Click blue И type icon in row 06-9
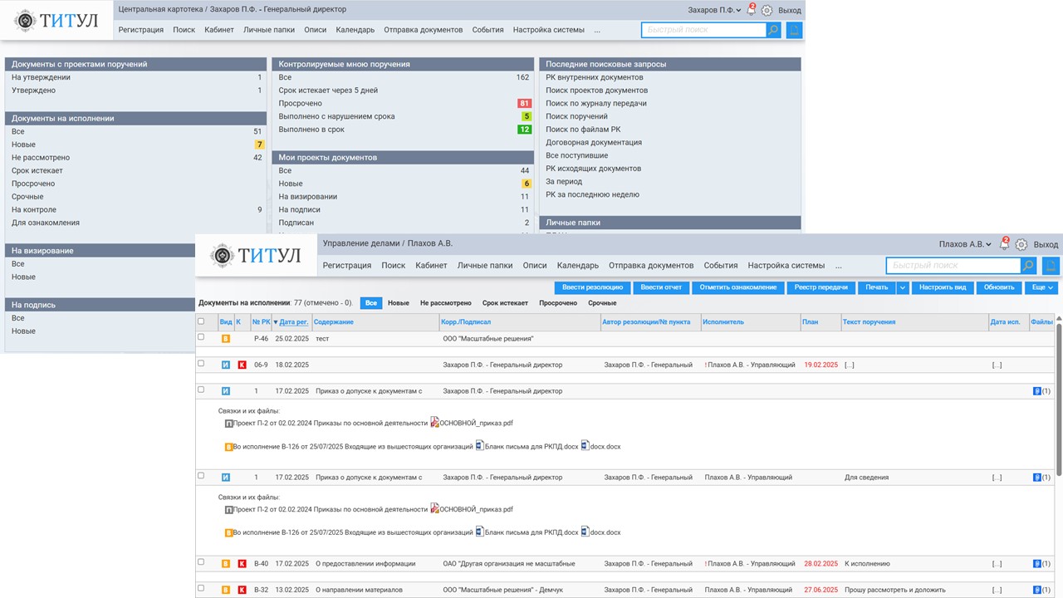Viewport: 1063px width, 598px height. [x=225, y=365]
